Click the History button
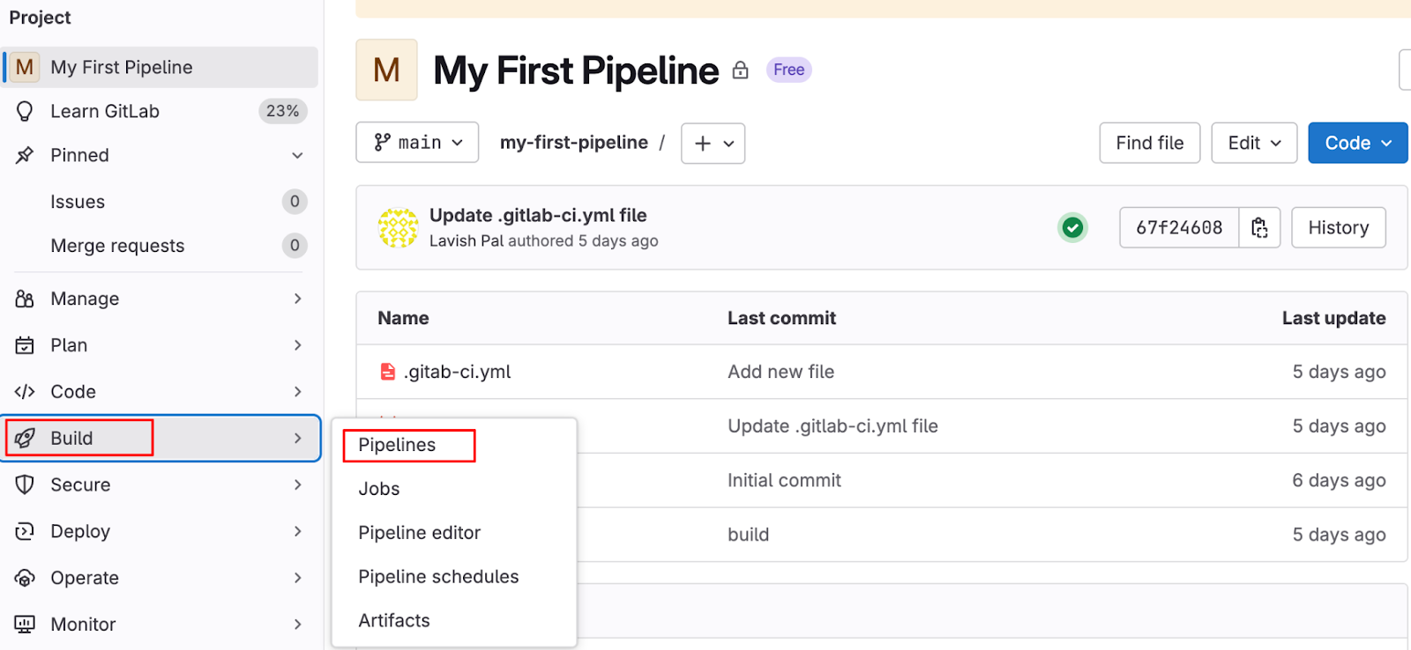1411x650 pixels. [1339, 227]
